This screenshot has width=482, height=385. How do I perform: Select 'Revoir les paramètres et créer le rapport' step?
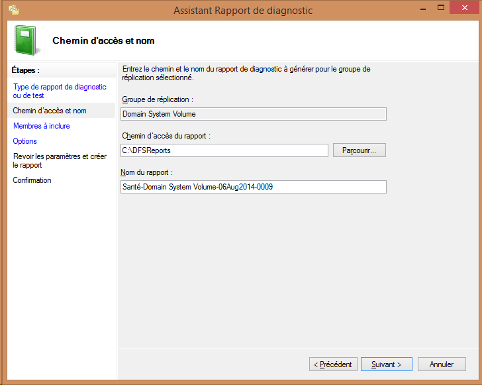(x=59, y=160)
